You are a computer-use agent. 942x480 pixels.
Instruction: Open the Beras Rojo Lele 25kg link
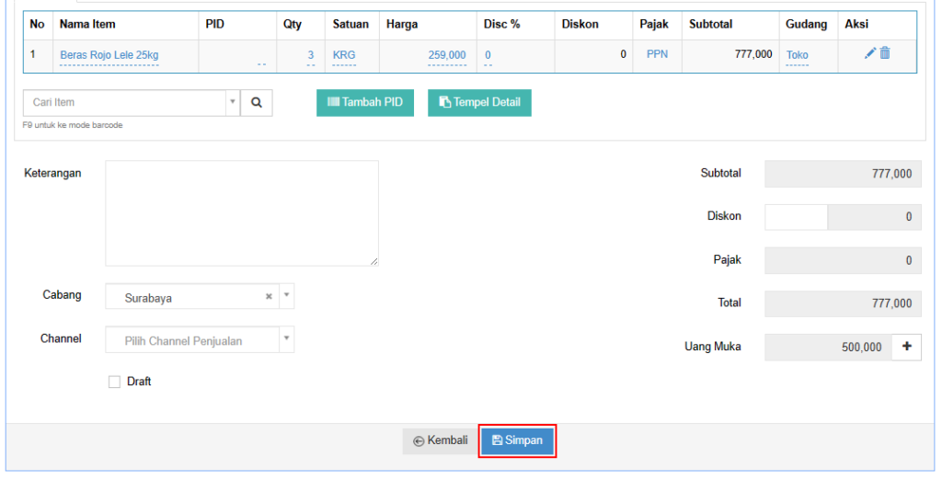pos(109,55)
